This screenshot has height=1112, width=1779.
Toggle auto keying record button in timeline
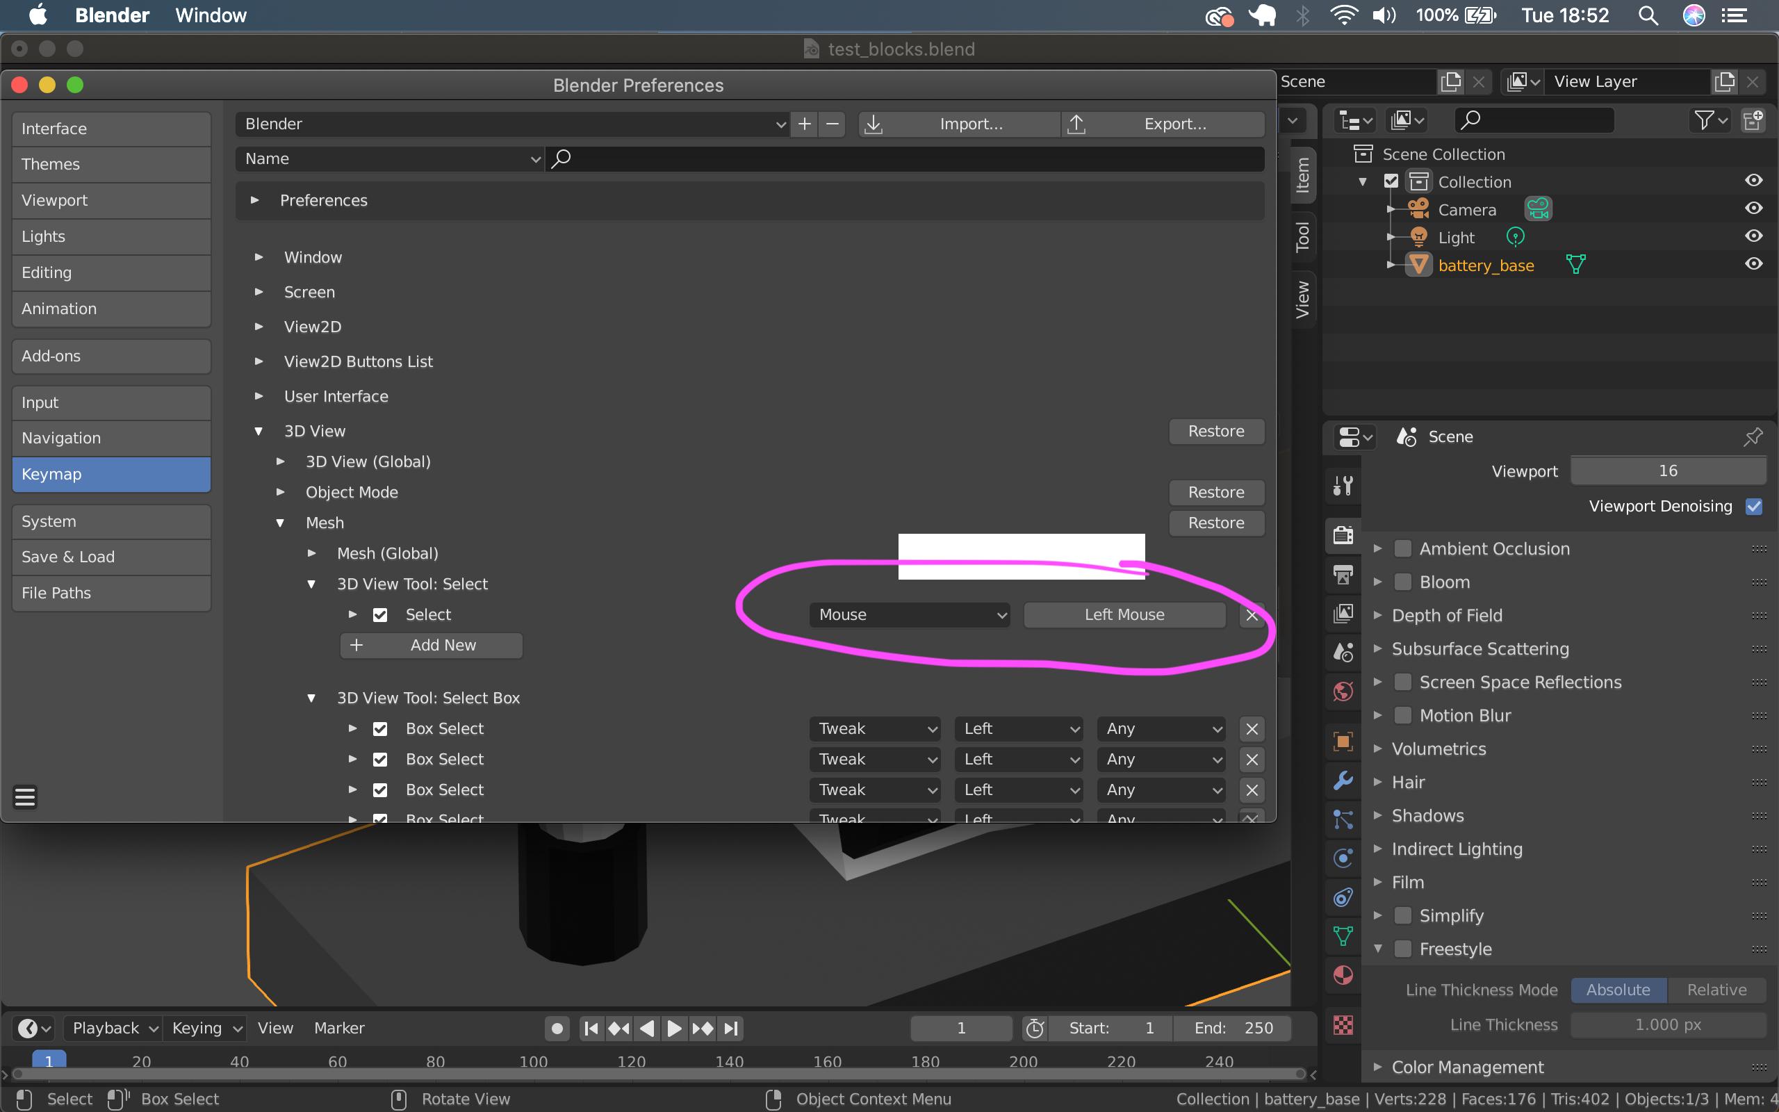coord(557,1028)
